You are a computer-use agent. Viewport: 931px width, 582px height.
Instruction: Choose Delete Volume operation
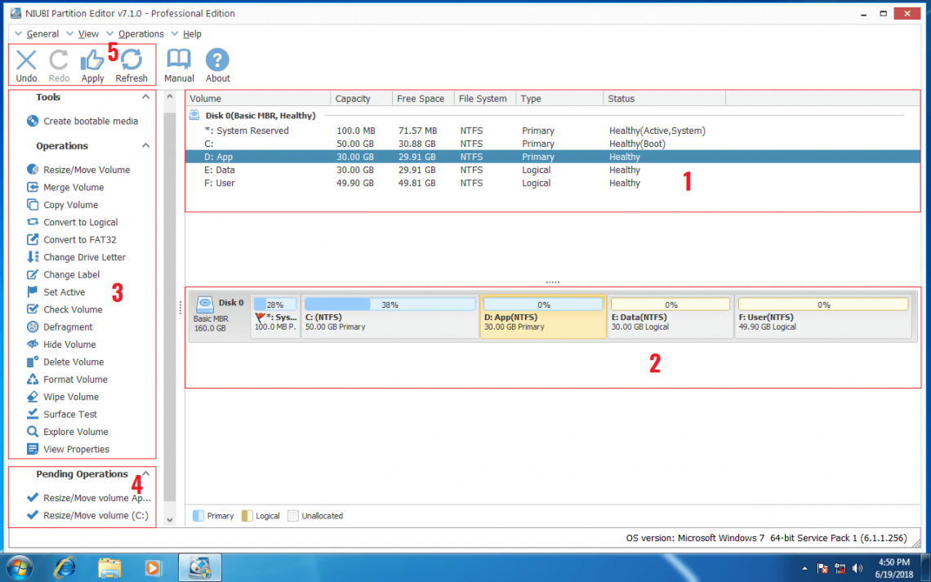pos(65,362)
